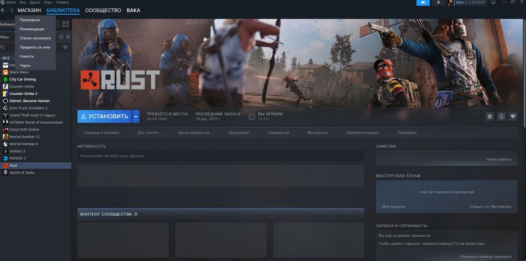Open the Доп. контент link
526x261 pixels.
point(148,133)
